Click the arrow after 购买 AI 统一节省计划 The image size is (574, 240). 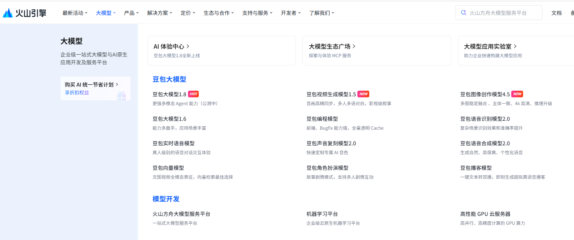(117, 84)
